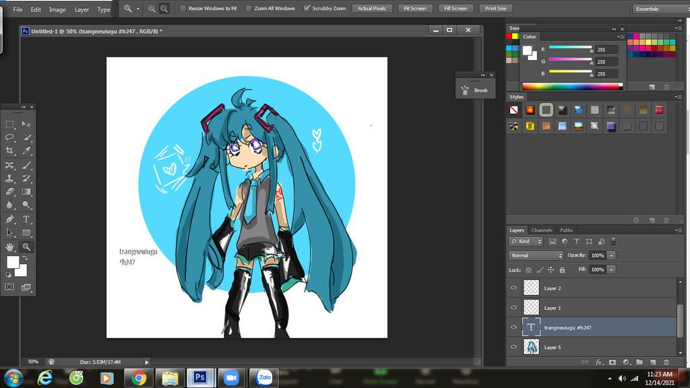690x388 pixels.
Task: Toggle lock all padlock icon
Action: click(562, 269)
